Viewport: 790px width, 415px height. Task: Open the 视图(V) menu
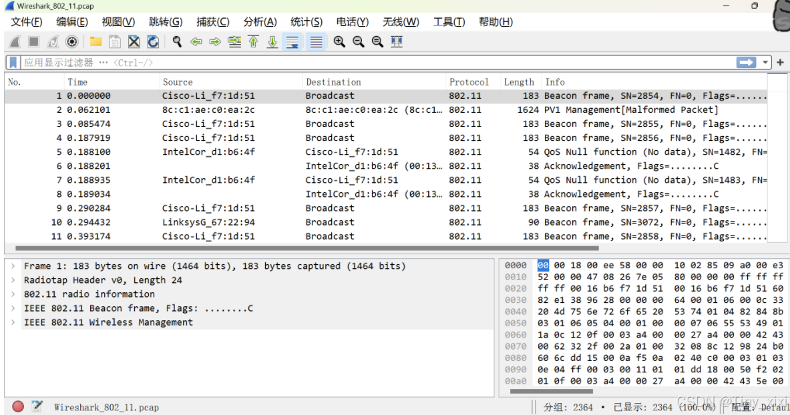(x=118, y=22)
